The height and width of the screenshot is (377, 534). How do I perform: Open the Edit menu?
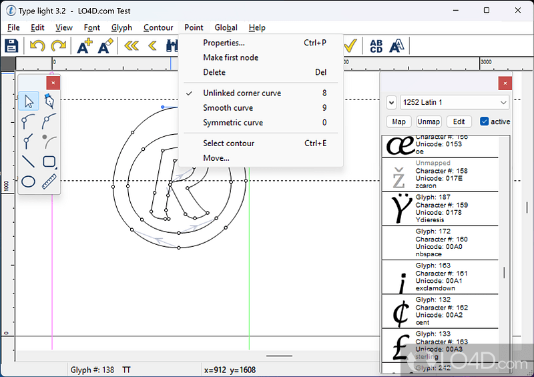click(37, 27)
